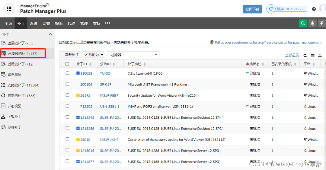Click the green search button in navbar
This screenshot has width=326, height=170.
click(x=303, y=23)
